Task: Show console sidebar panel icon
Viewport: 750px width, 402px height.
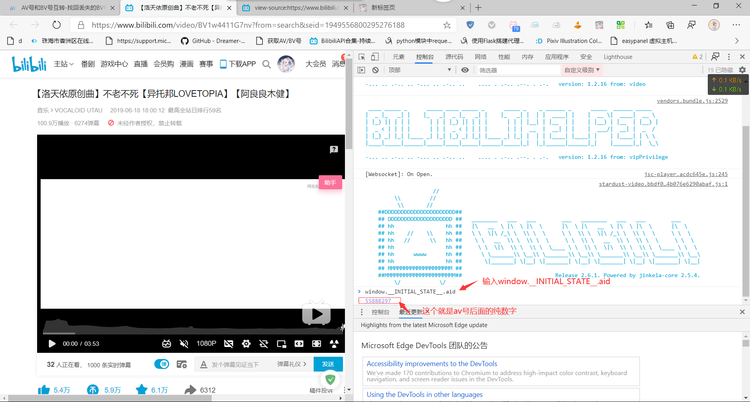Action: click(x=361, y=70)
